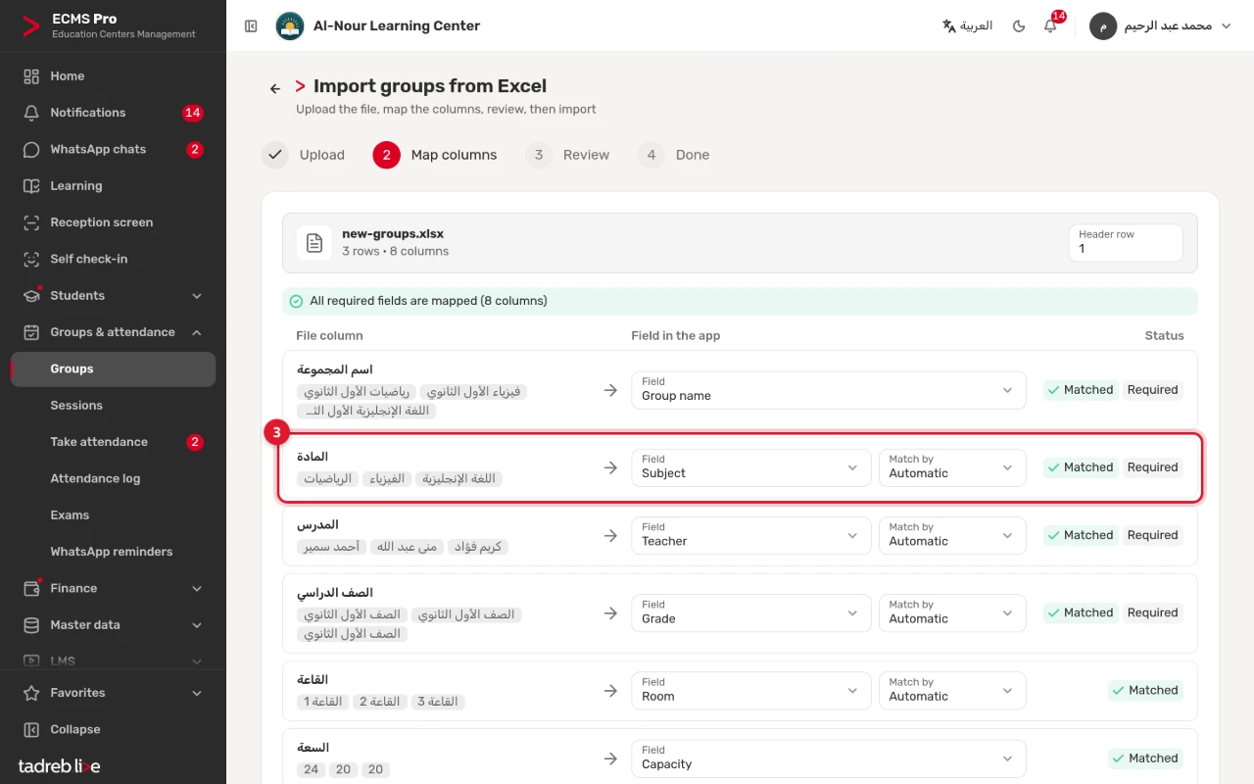Select Groups submenu item

[113, 369]
